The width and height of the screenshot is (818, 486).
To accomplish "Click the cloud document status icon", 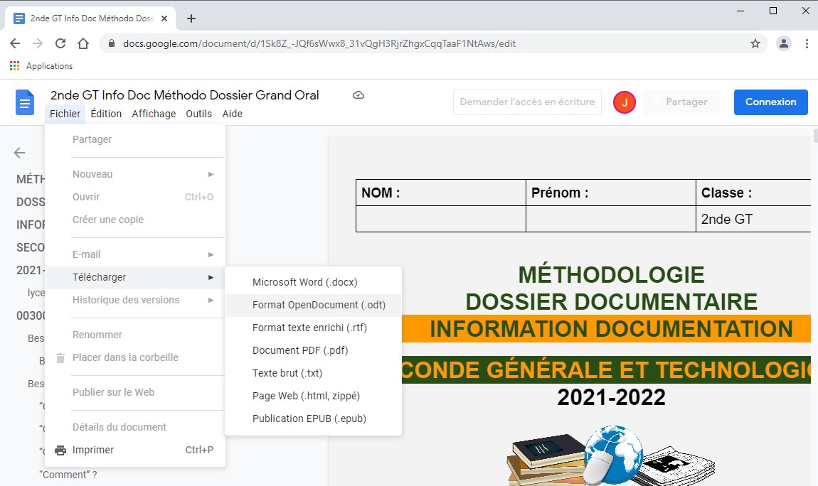I will coord(358,95).
